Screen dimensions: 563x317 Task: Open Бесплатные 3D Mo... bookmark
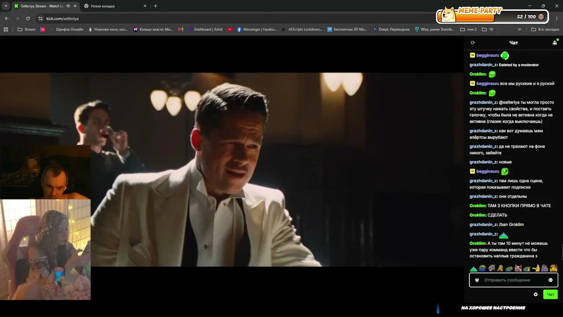(347, 29)
